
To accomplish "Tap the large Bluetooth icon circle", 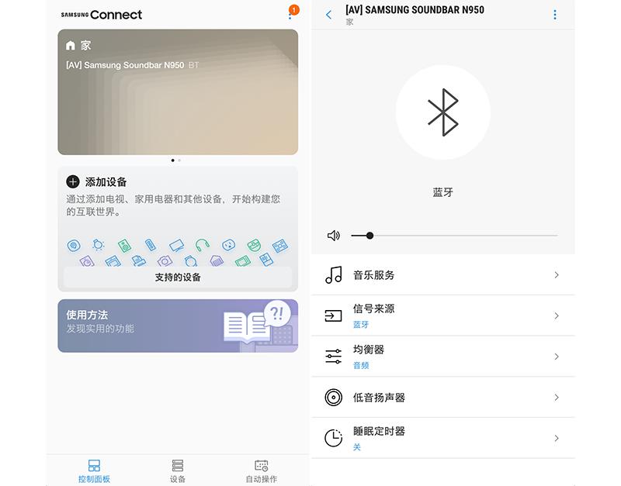I will [x=442, y=112].
